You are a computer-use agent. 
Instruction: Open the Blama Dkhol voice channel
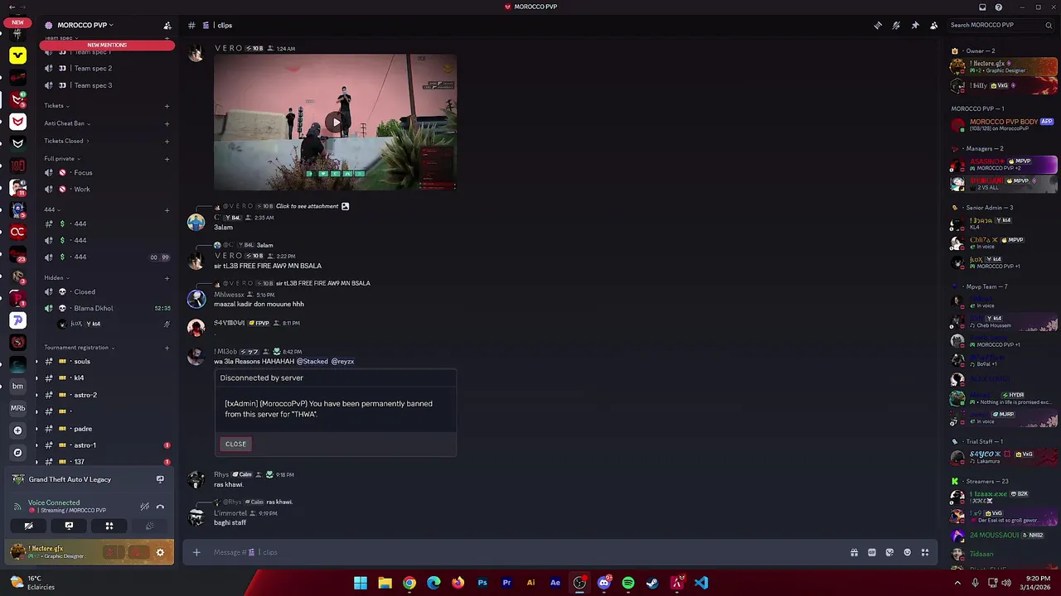coord(107,308)
